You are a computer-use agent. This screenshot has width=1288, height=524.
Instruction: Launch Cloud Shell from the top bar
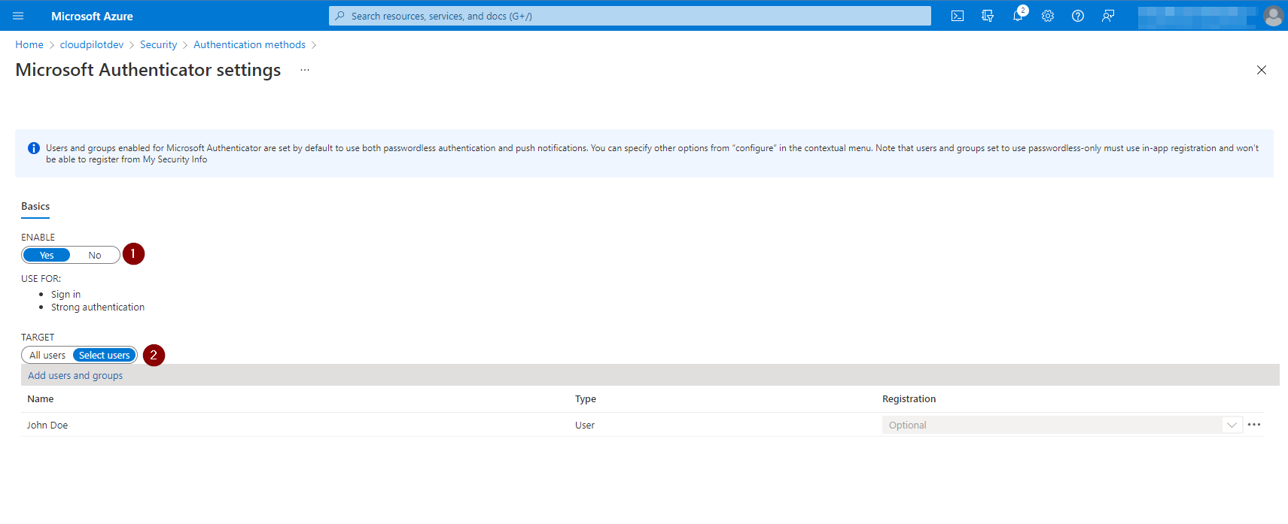958,16
